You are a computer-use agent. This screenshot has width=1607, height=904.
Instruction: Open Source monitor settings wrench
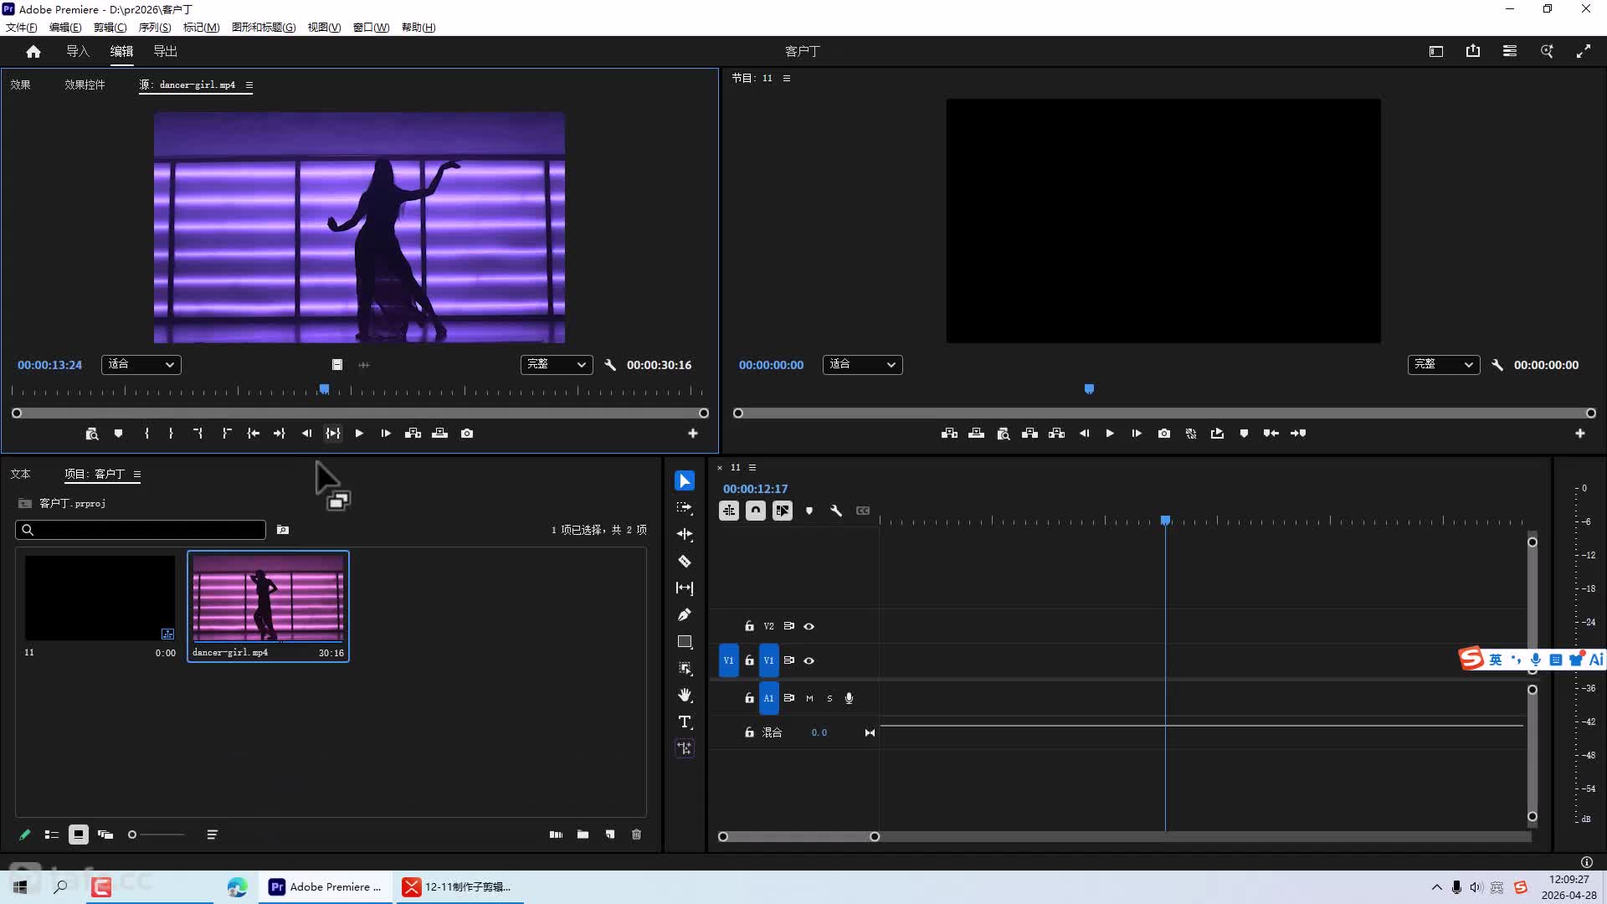coord(610,365)
